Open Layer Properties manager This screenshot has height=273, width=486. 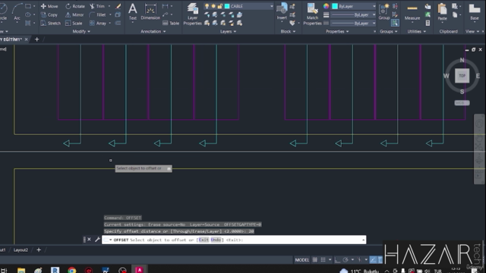click(192, 14)
